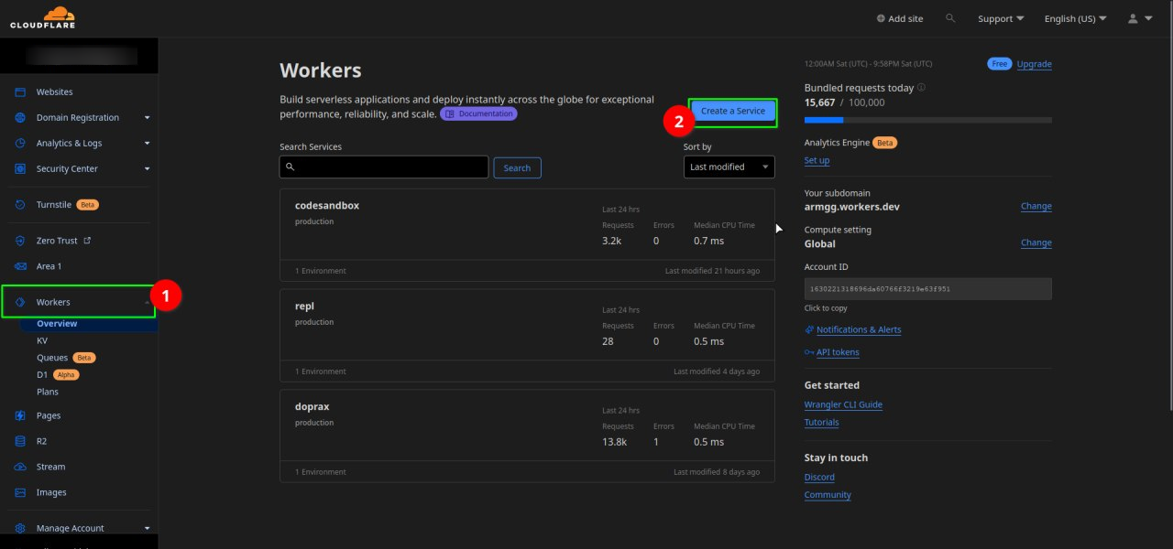This screenshot has width=1173, height=549.
Task: Open the Sort by Last modified dropdown
Action: 729,167
